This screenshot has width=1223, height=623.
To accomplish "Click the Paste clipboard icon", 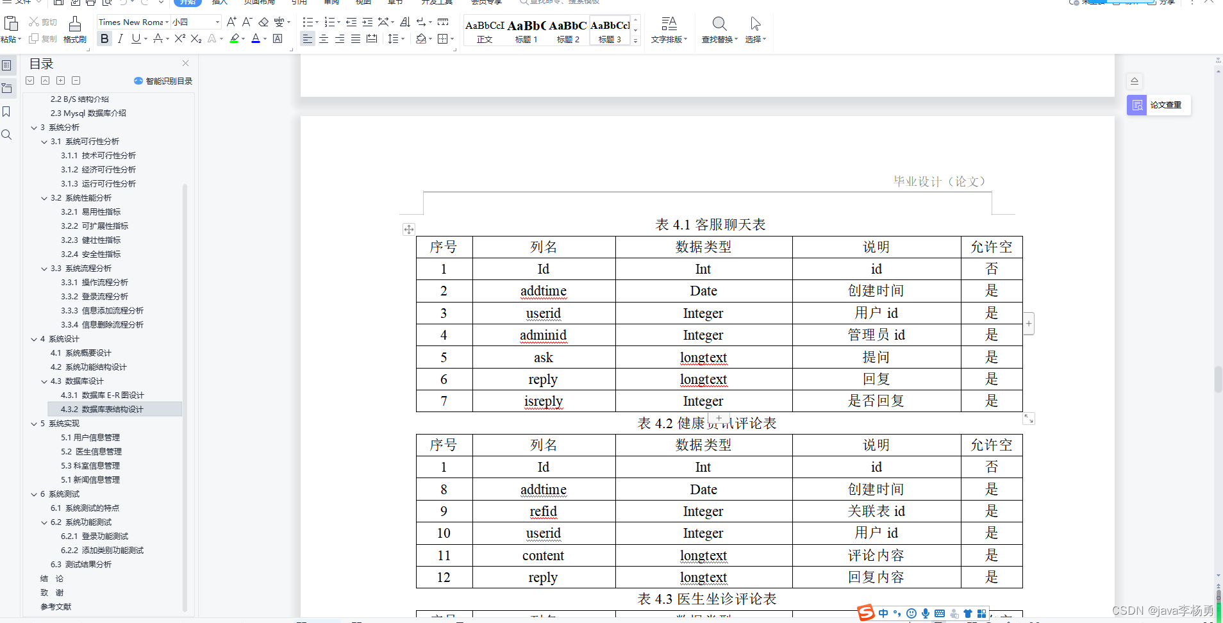I will pyautogui.click(x=11, y=24).
